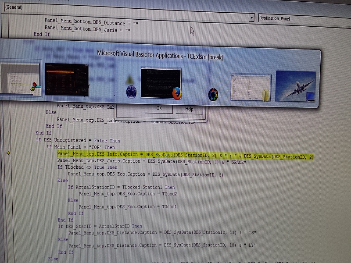Viewport: 351px width, 263px height.
Task: Click the DES_Eco.Caption = DES_SysData line
Action: pyautogui.click(x=146, y=174)
